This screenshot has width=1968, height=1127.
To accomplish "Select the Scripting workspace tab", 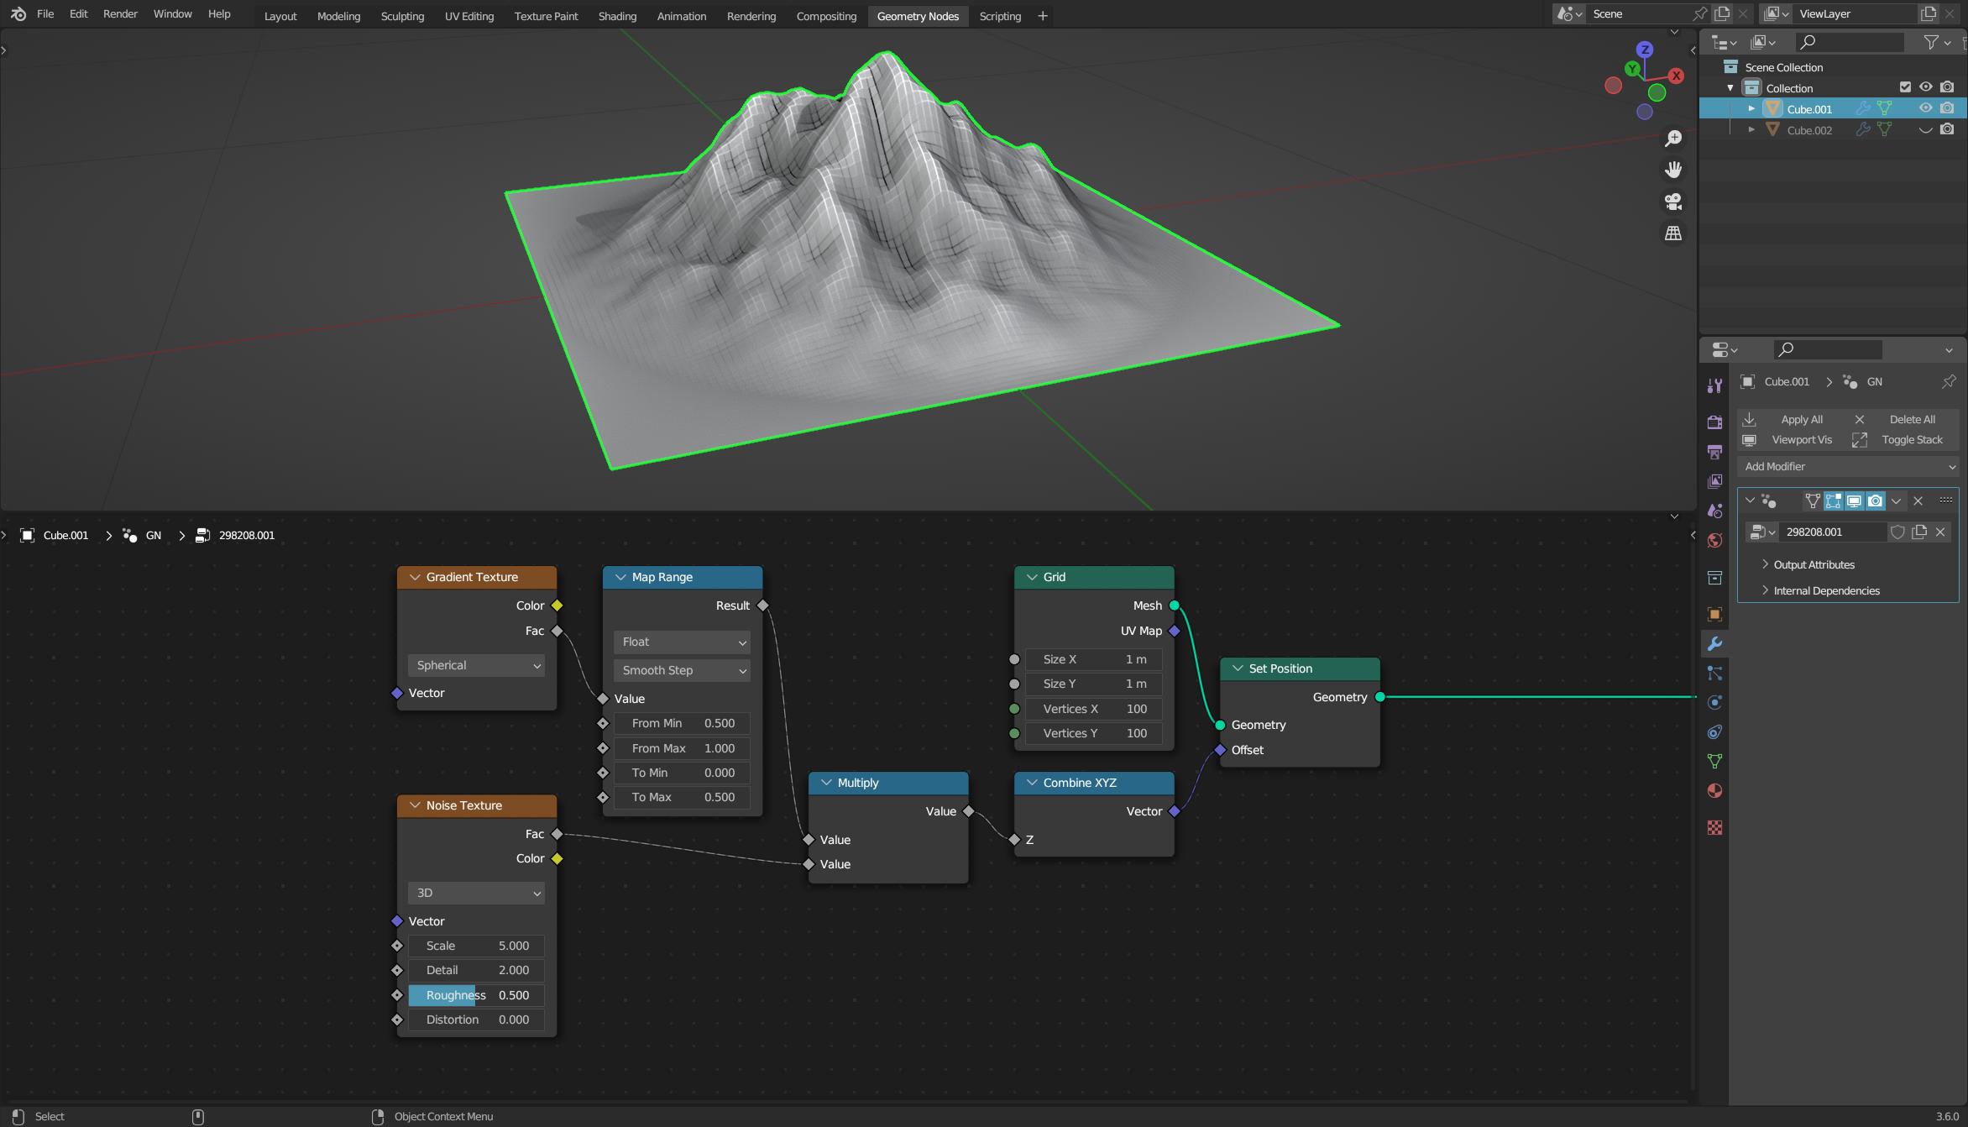I will pyautogui.click(x=1000, y=15).
